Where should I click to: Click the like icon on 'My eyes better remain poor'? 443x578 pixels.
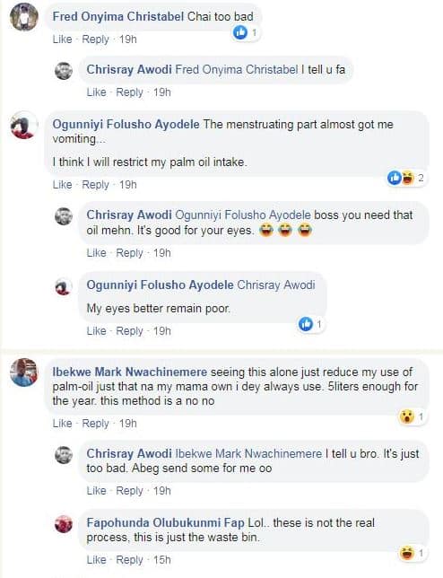pyautogui.click(x=311, y=324)
